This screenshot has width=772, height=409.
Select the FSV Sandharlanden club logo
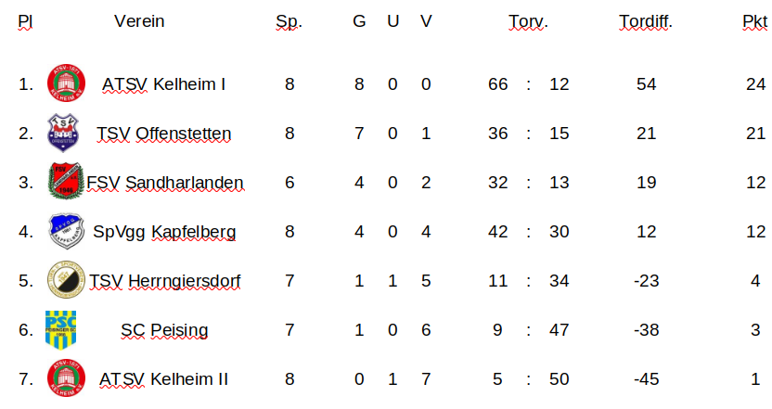pyautogui.click(x=65, y=182)
